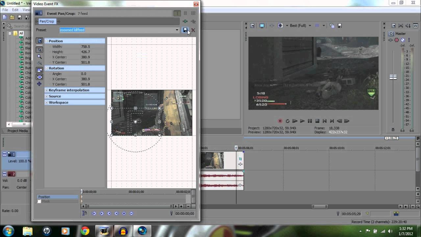Go to First Keyframe button

pos(94,213)
